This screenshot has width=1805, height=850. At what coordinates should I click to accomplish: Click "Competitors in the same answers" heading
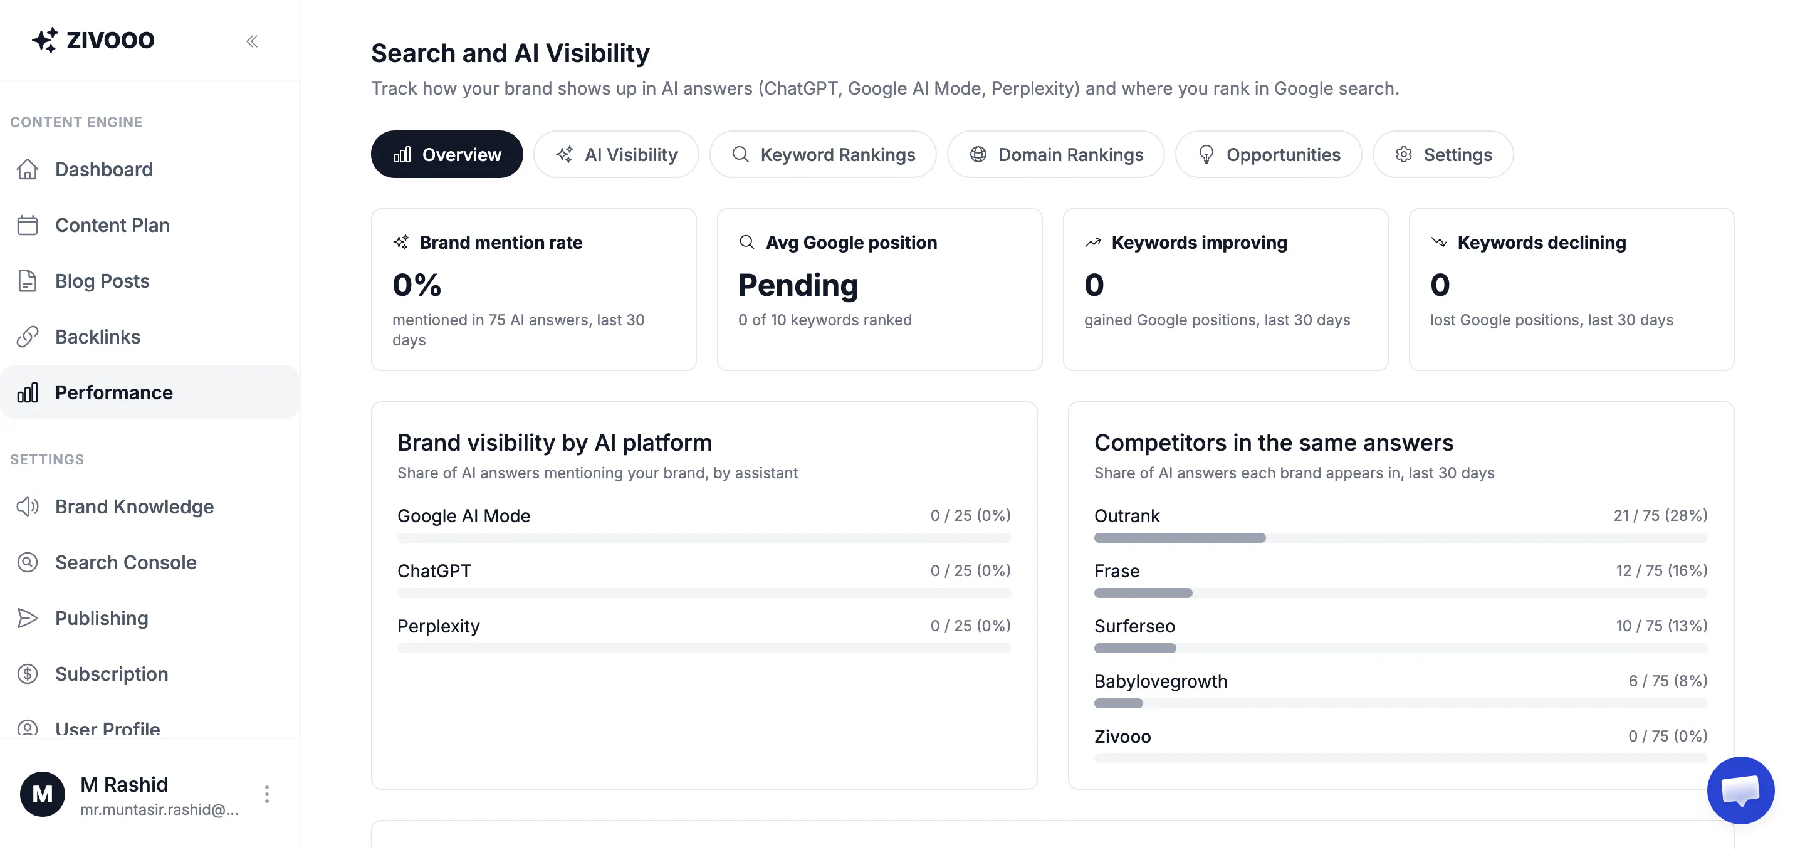(1273, 443)
